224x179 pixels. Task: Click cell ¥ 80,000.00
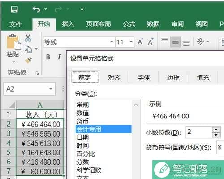pyautogui.click(x=40, y=171)
